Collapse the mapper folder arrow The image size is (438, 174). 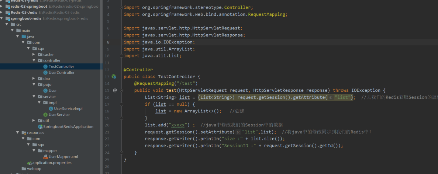[x=34, y=150]
